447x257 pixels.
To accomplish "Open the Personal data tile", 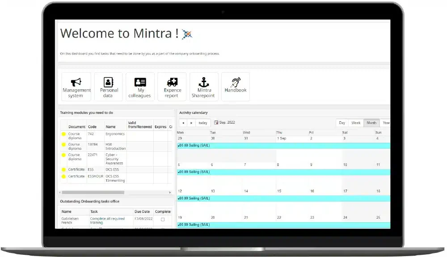I will click(109, 87).
